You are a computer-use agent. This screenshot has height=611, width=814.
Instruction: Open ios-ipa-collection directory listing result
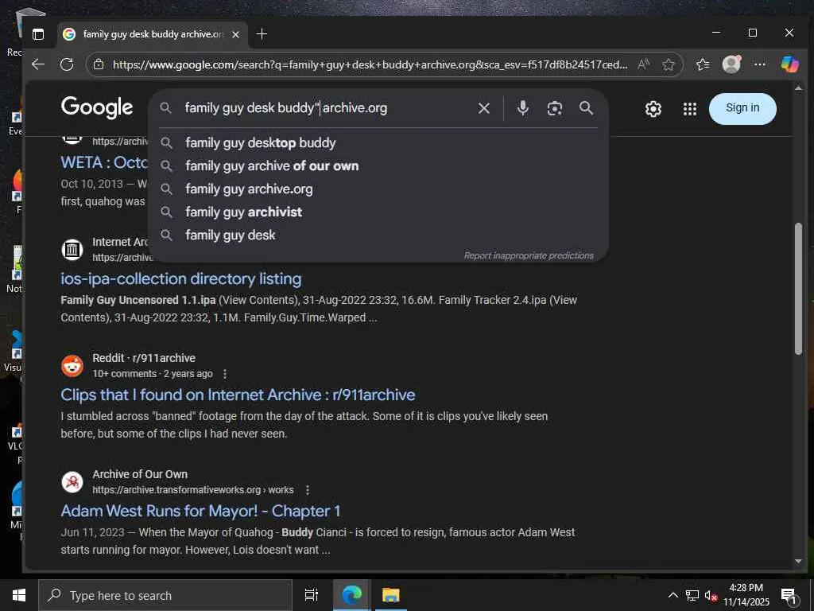coord(180,279)
